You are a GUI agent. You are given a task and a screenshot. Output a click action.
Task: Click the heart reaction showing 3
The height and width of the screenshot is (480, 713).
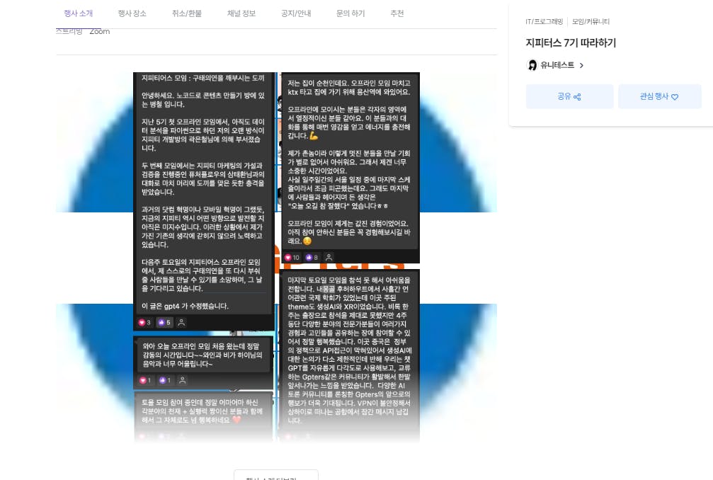click(144, 322)
